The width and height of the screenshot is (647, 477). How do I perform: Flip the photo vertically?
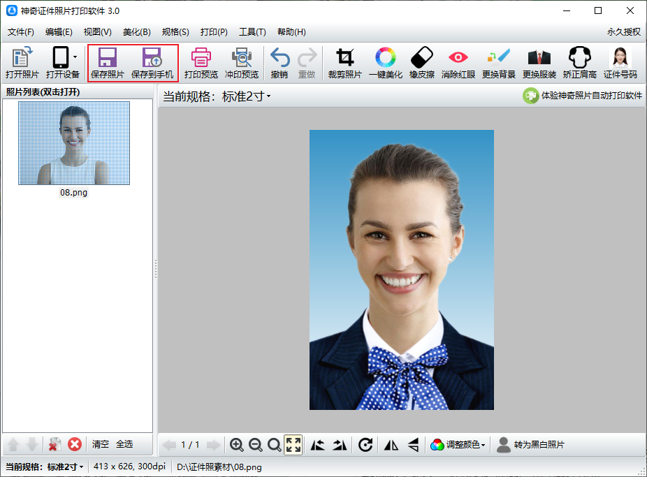click(x=414, y=445)
